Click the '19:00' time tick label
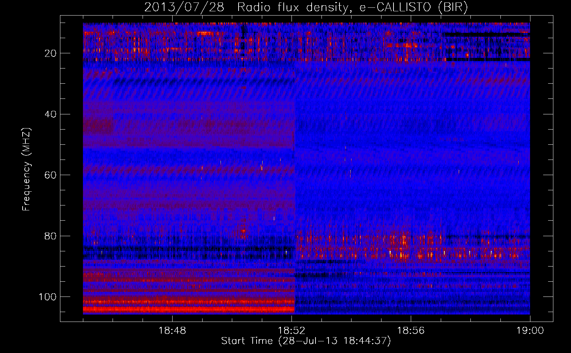The height and width of the screenshot is (353, 571). (530, 331)
